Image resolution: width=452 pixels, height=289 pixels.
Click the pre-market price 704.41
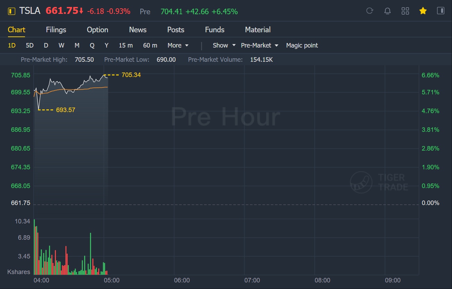(171, 12)
